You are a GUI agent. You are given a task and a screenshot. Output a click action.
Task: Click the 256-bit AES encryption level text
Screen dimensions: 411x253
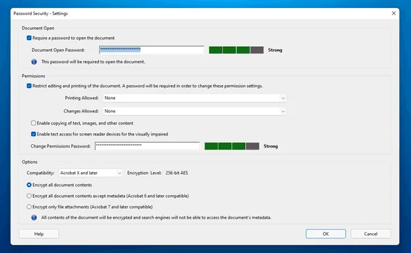coord(177,173)
